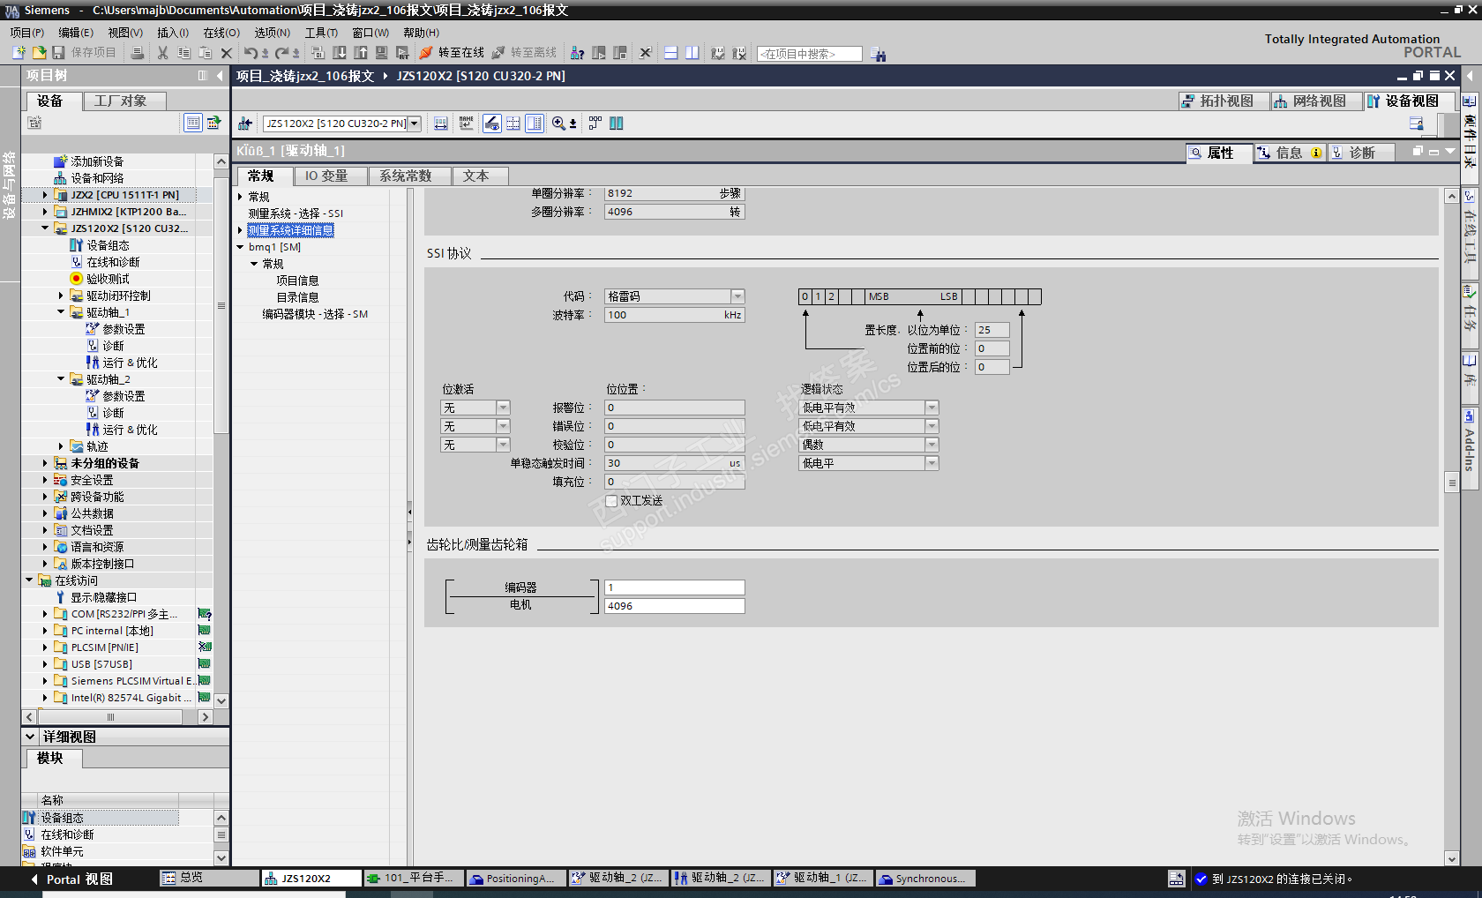
Task: Open 添加新设备 add new device
Action: 97,161
